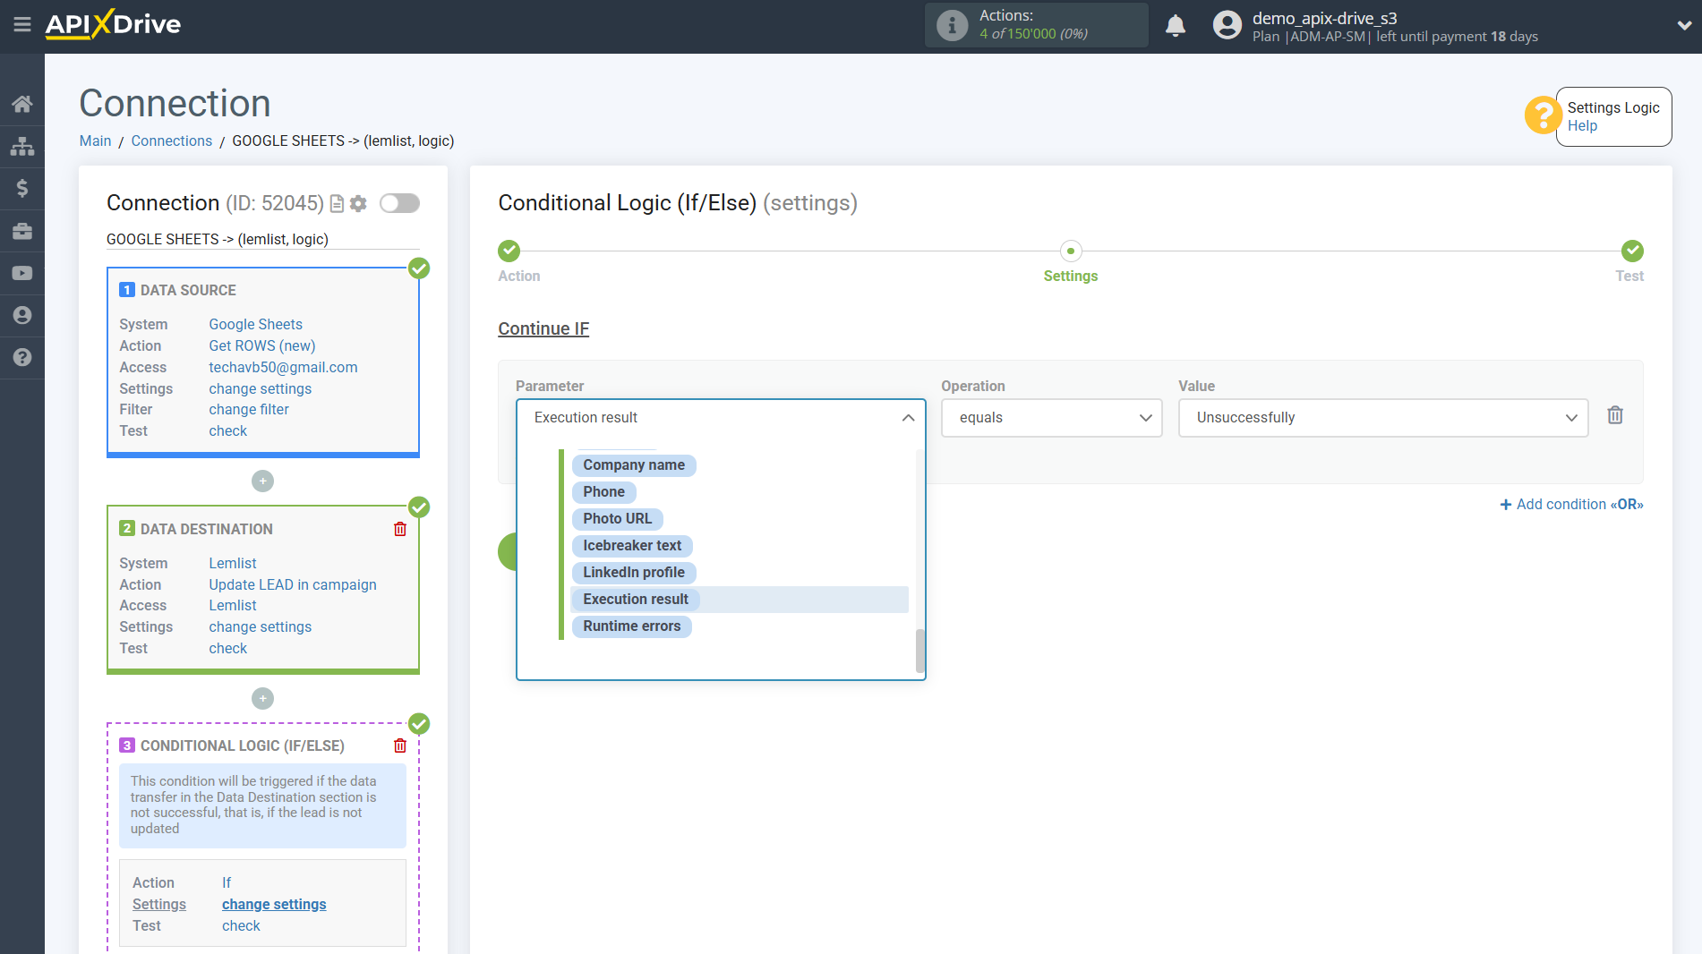
Task: Click Data Source check link
Action: point(228,431)
